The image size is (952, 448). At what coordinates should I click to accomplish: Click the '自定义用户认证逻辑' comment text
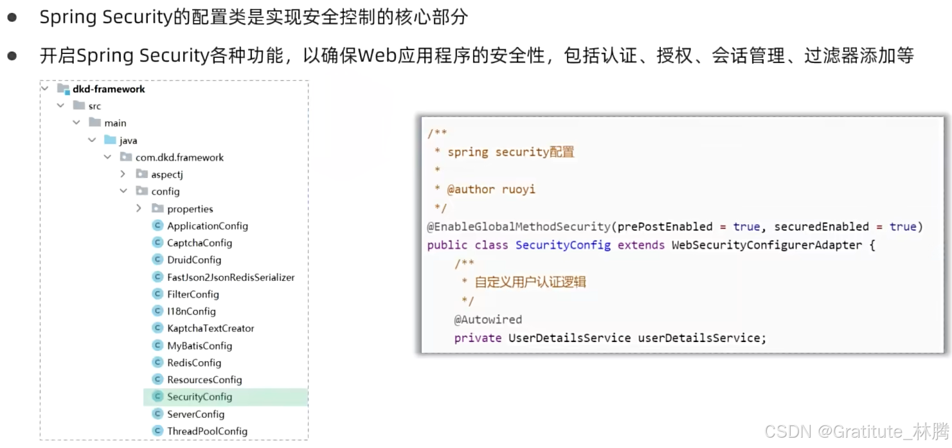click(x=530, y=282)
